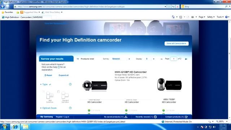The height and width of the screenshot is (130, 231).
Task: Go to next results page arrow
Action: [186, 59]
